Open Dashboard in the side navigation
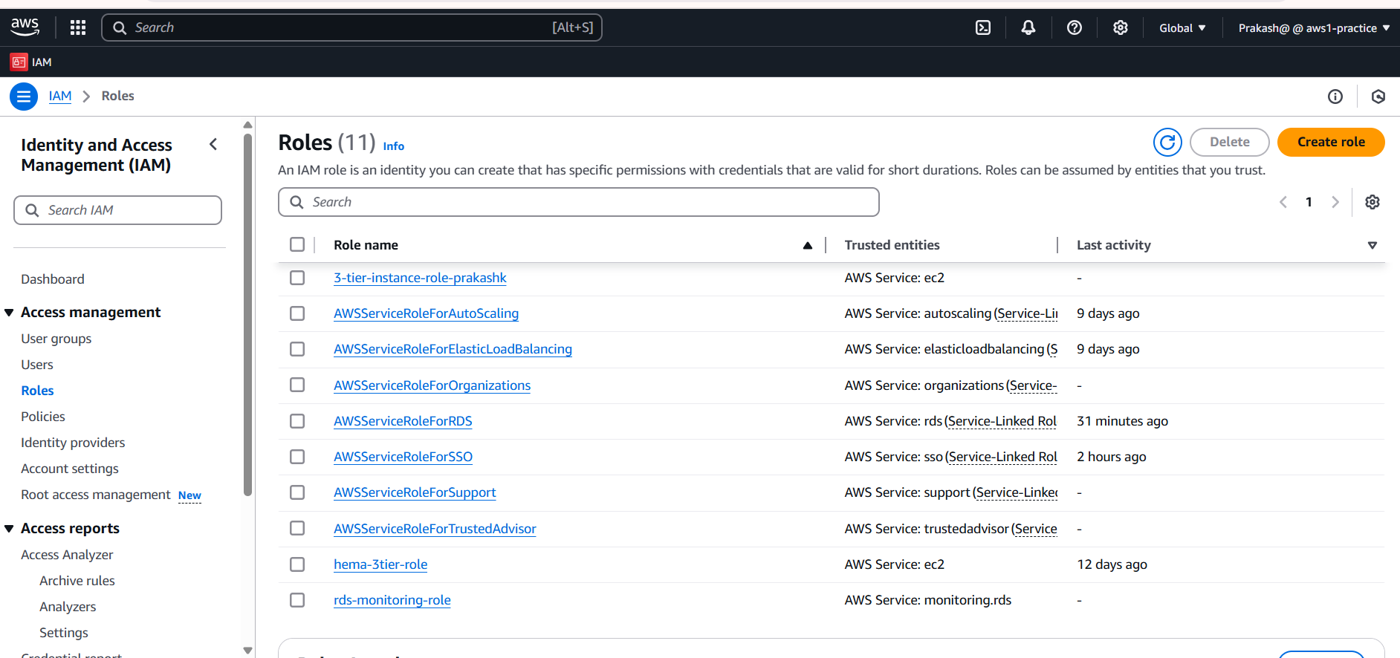 (x=53, y=279)
